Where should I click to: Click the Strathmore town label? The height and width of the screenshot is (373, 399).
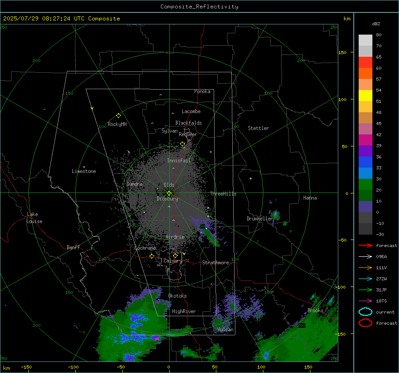(x=215, y=263)
